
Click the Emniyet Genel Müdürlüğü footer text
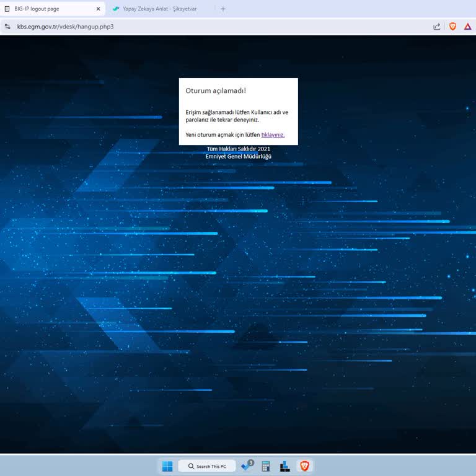(x=238, y=156)
